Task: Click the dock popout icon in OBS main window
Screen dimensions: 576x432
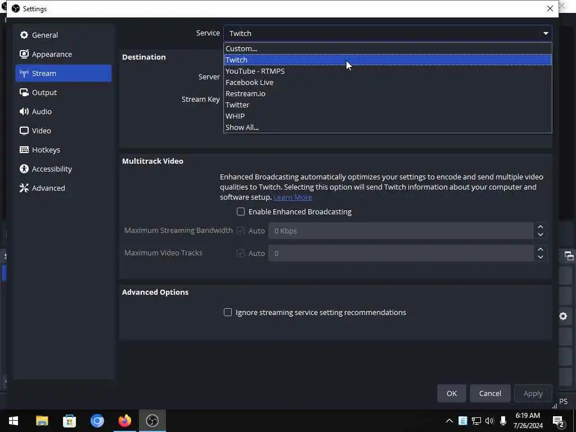Action: (569, 256)
